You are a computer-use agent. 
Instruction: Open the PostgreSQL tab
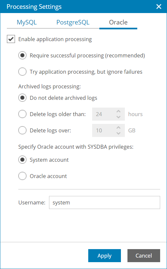pos(73,22)
